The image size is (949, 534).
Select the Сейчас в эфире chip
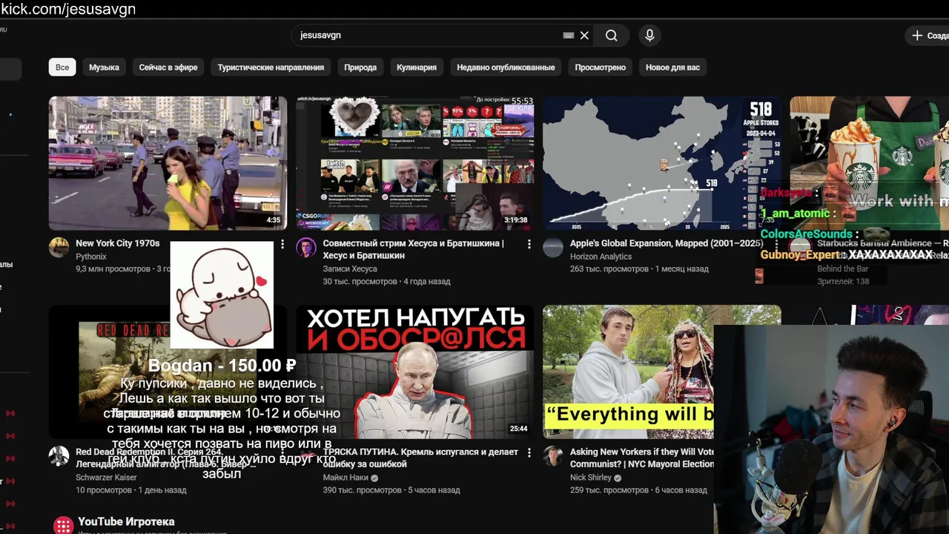coord(168,67)
